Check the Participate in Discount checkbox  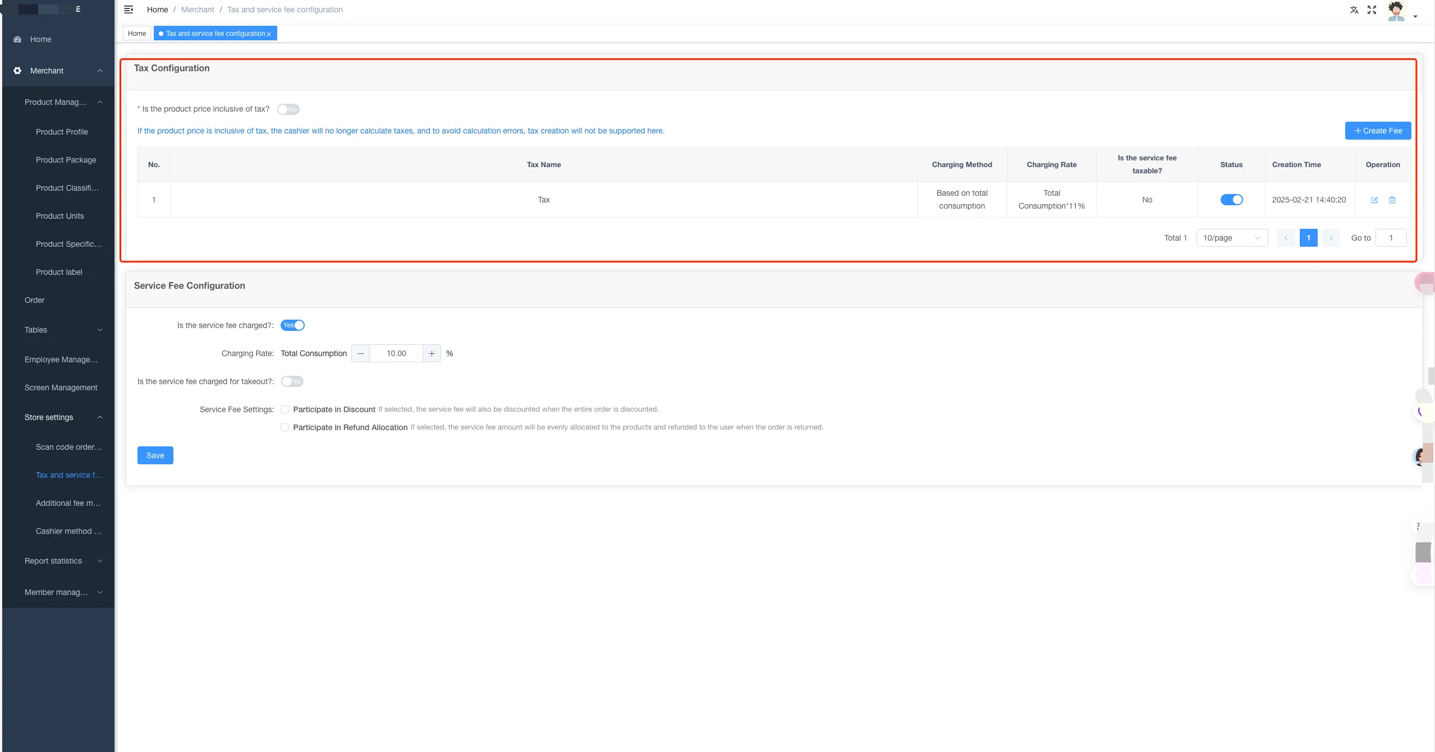click(x=285, y=409)
